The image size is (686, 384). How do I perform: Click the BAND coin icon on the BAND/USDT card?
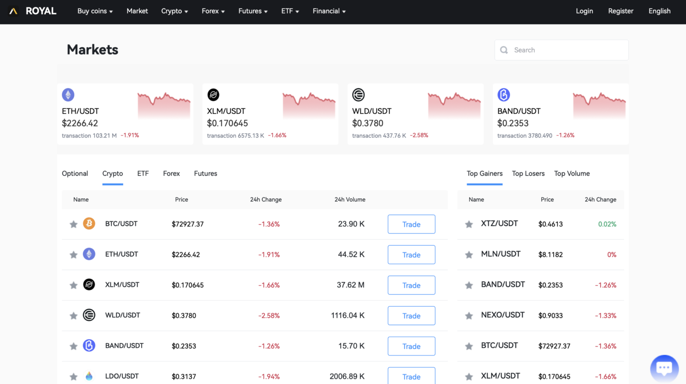click(504, 95)
